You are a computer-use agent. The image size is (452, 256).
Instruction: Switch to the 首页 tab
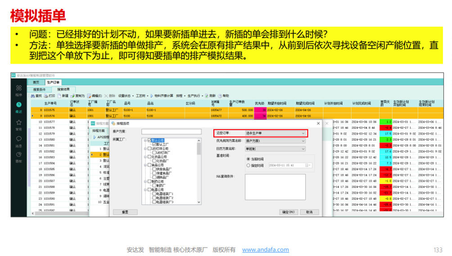pos(36,82)
